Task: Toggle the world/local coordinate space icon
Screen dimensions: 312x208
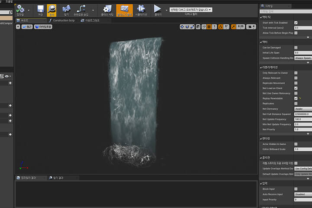Action: click(x=198, y=27)
